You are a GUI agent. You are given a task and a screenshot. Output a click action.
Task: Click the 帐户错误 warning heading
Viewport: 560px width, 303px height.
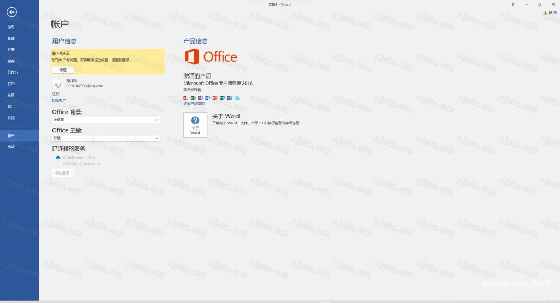click(x=61, y=54)
